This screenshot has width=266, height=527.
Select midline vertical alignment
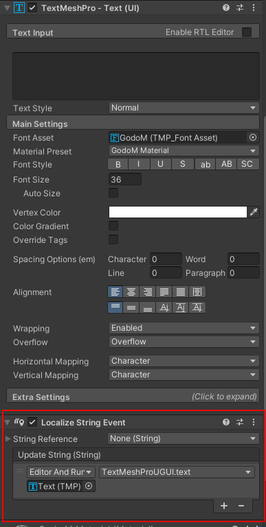tap(180, 307)
